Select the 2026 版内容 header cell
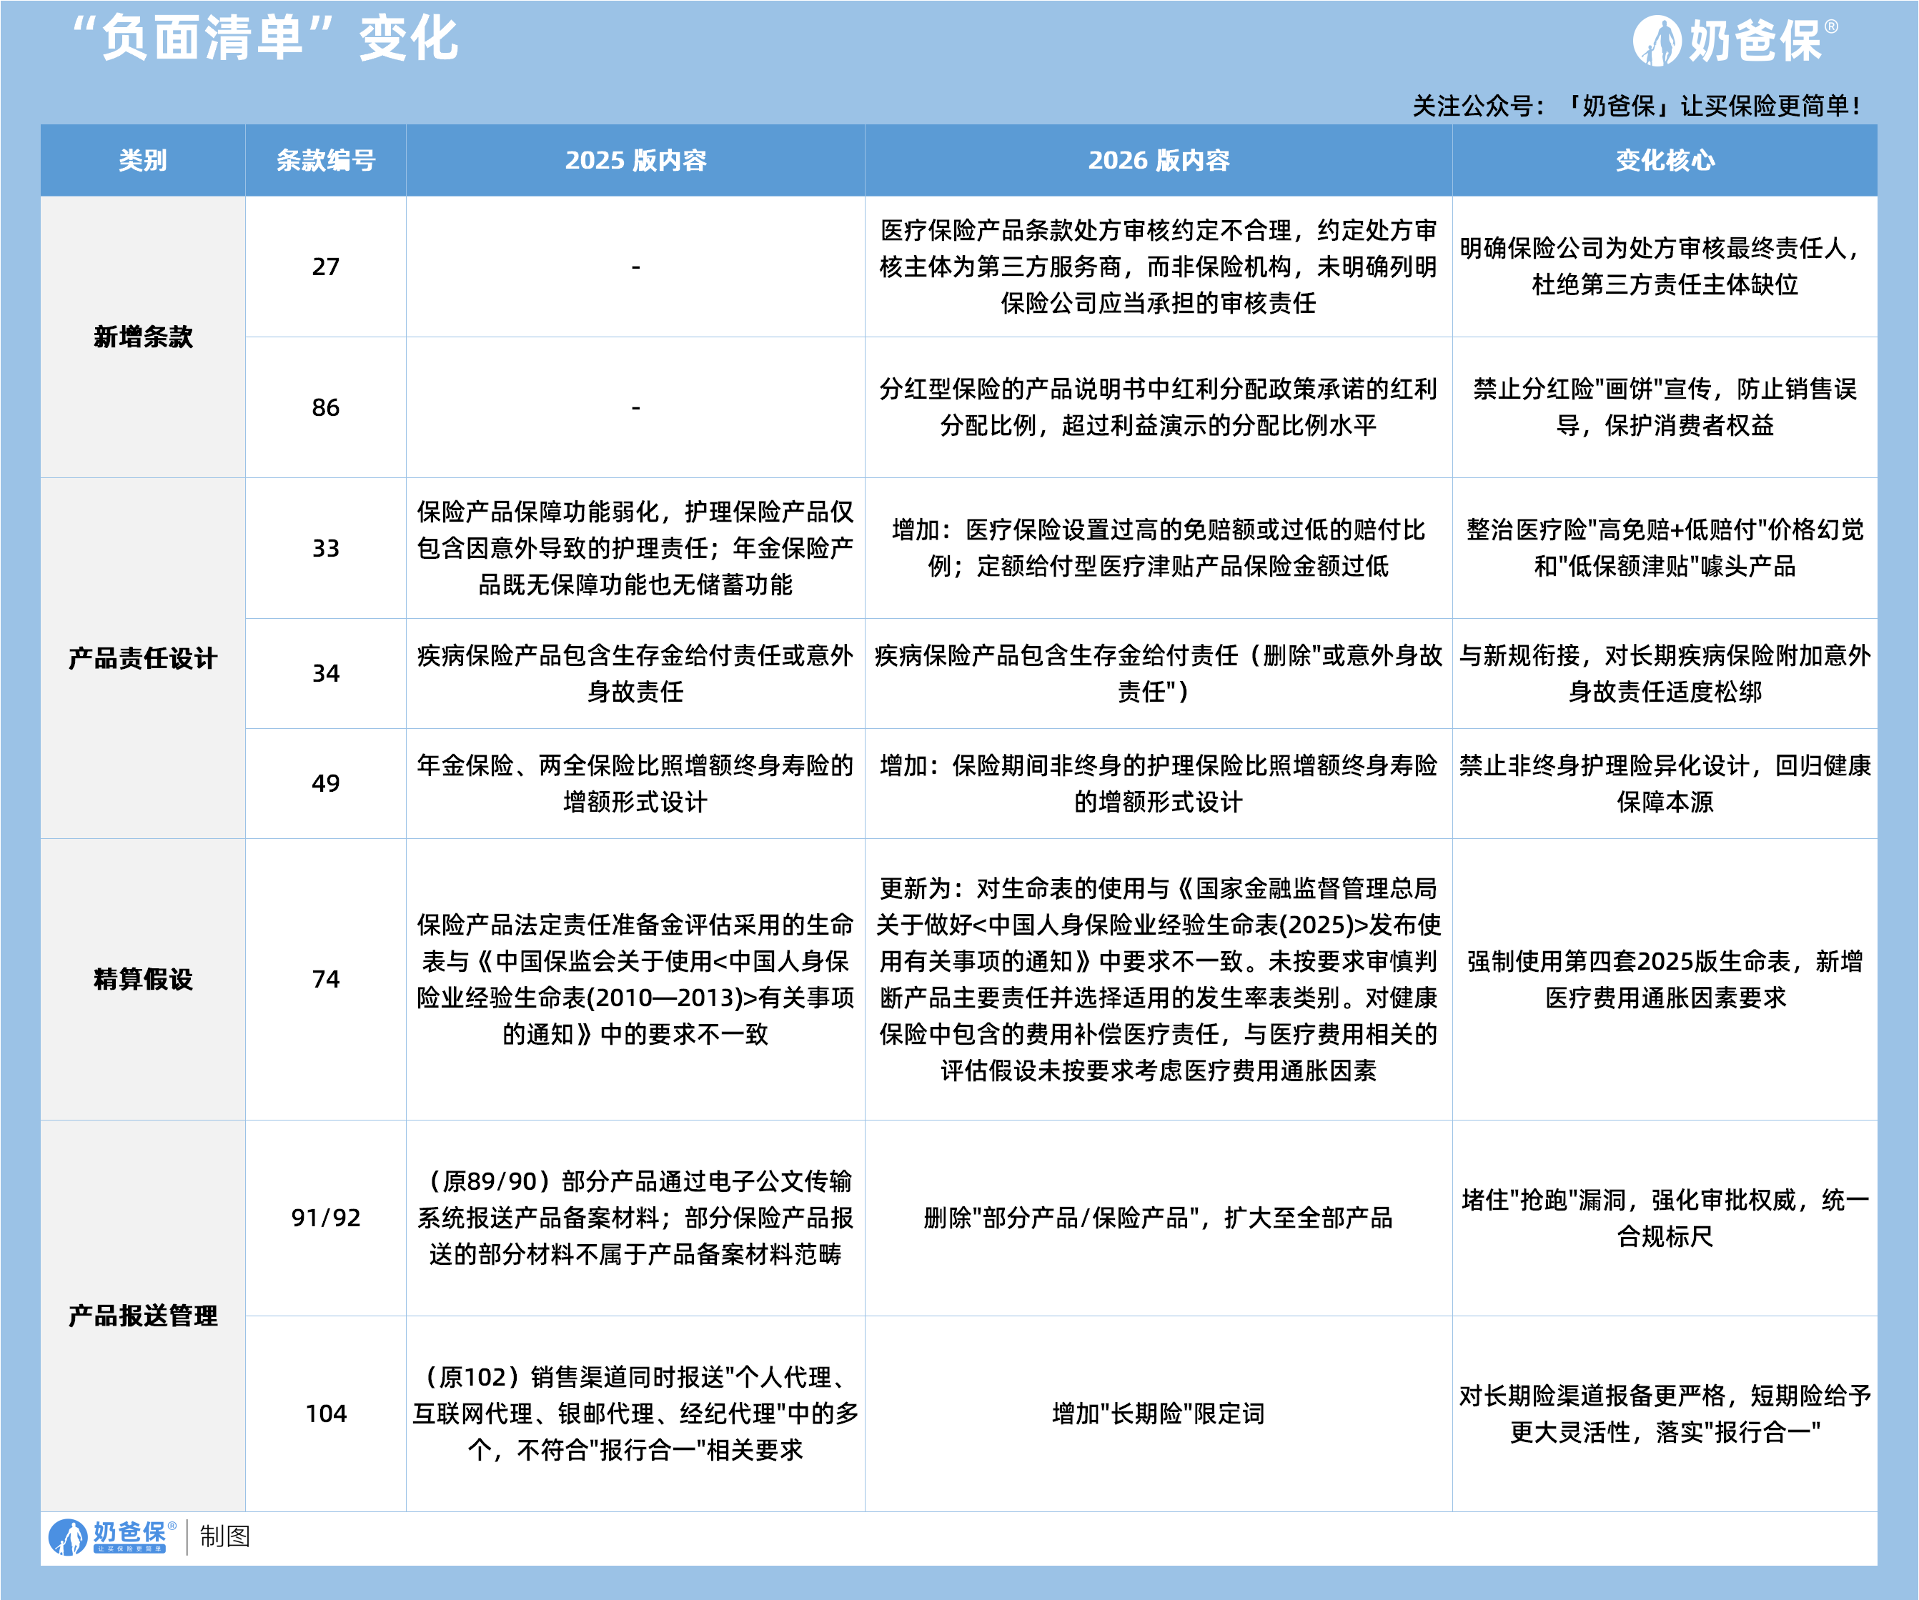 click(1158, 161)
